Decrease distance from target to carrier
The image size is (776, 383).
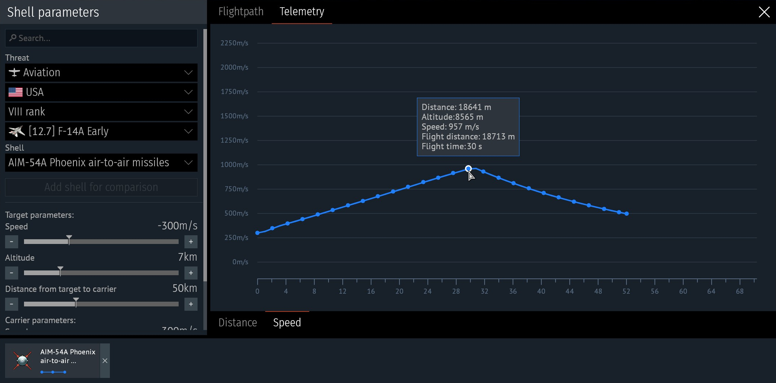(x=12, y=304)
